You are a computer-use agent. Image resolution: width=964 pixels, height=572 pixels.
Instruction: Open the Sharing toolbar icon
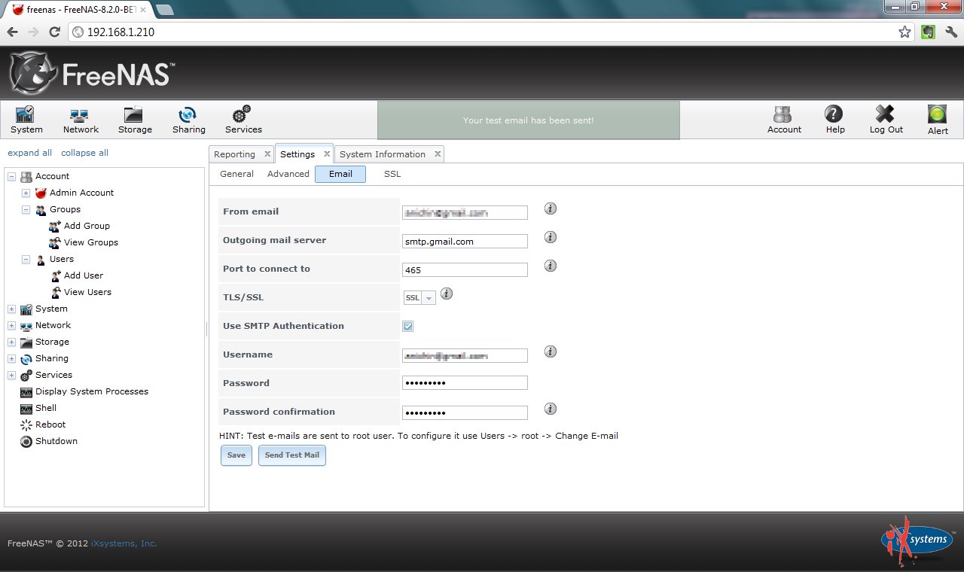pos(188,120)
